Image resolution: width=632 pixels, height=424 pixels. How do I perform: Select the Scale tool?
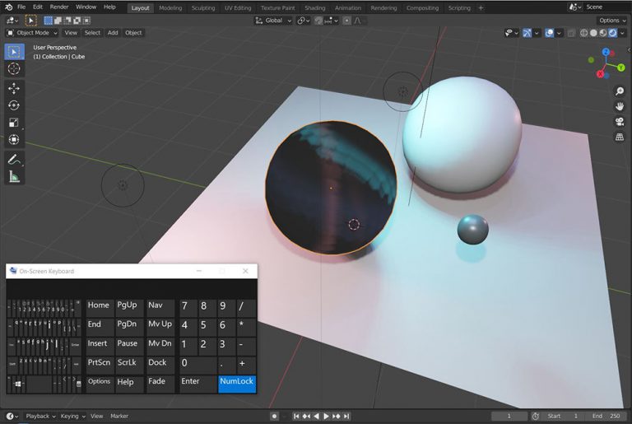pos(14,123)
